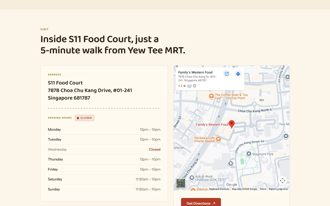
Task: Click the red Family's Western Food map pin
Action: 232,124
